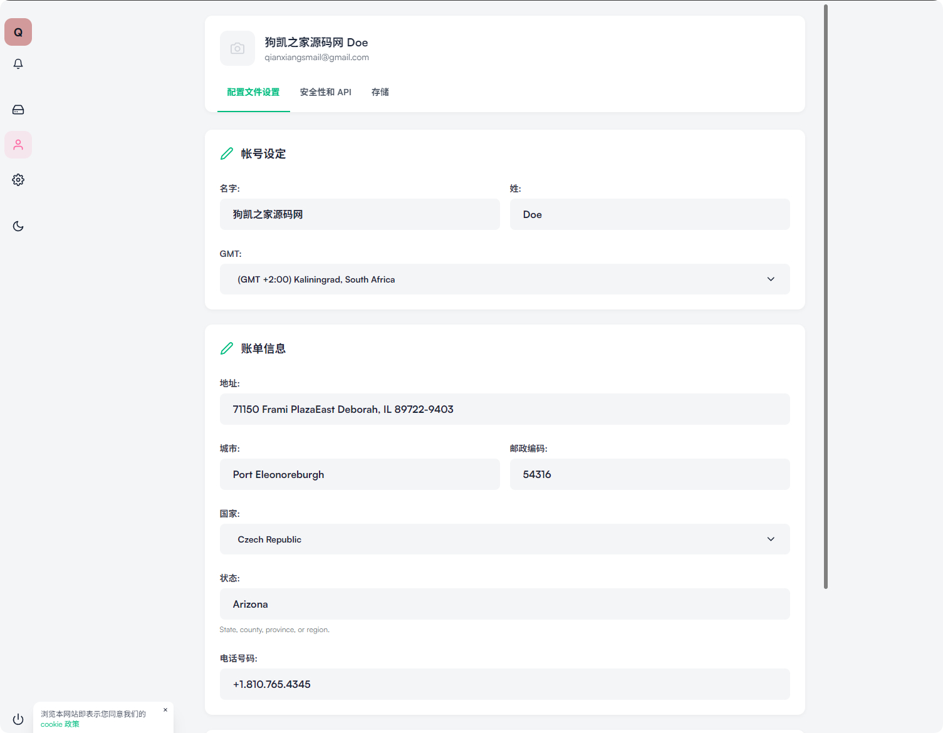
Task: Click the camera avatar upload placeholder
Action: pos(237,48)
